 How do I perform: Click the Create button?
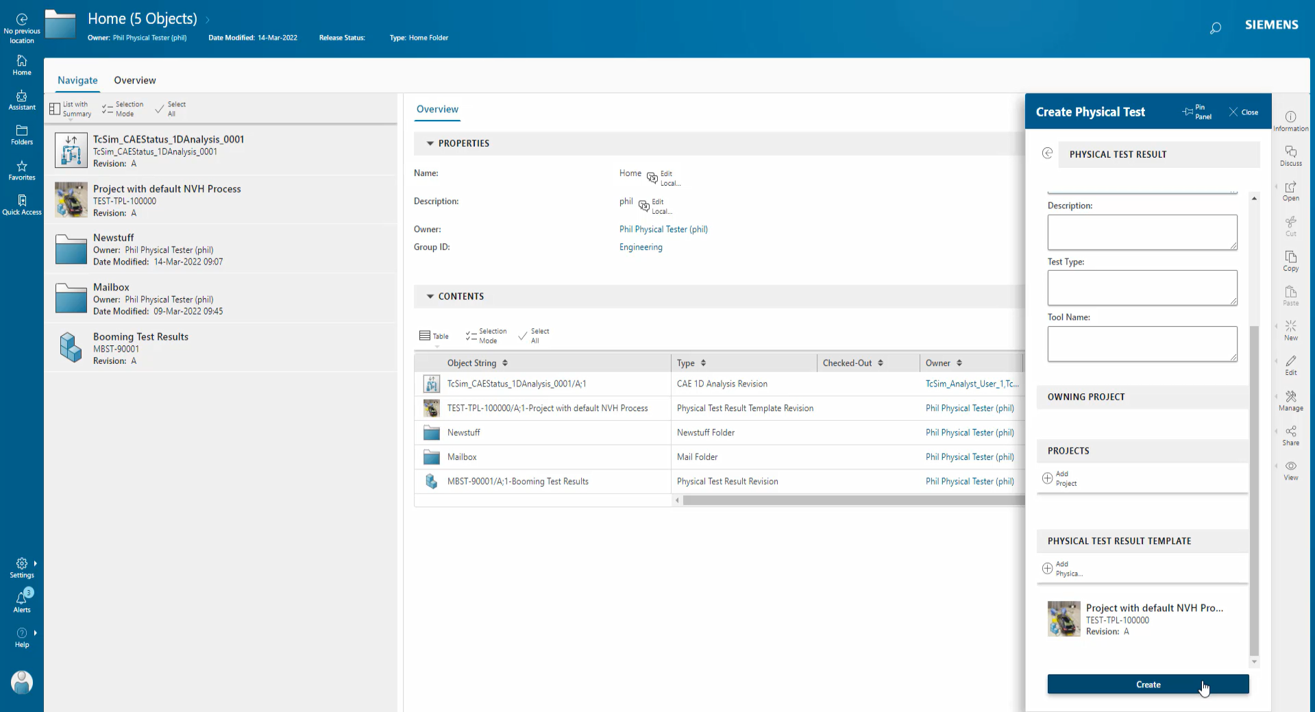tap(1148, 684)
